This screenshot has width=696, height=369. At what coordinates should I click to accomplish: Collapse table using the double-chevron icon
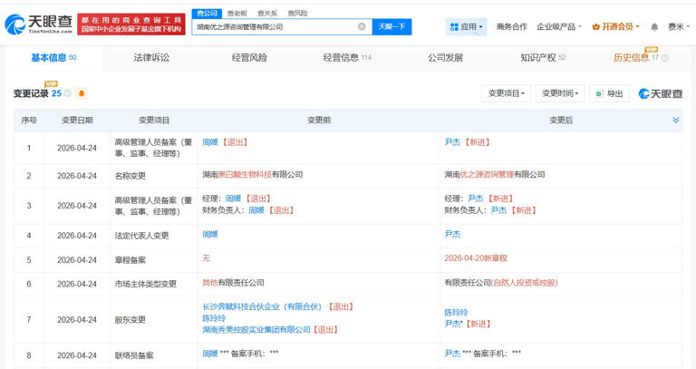pos(675,120)
